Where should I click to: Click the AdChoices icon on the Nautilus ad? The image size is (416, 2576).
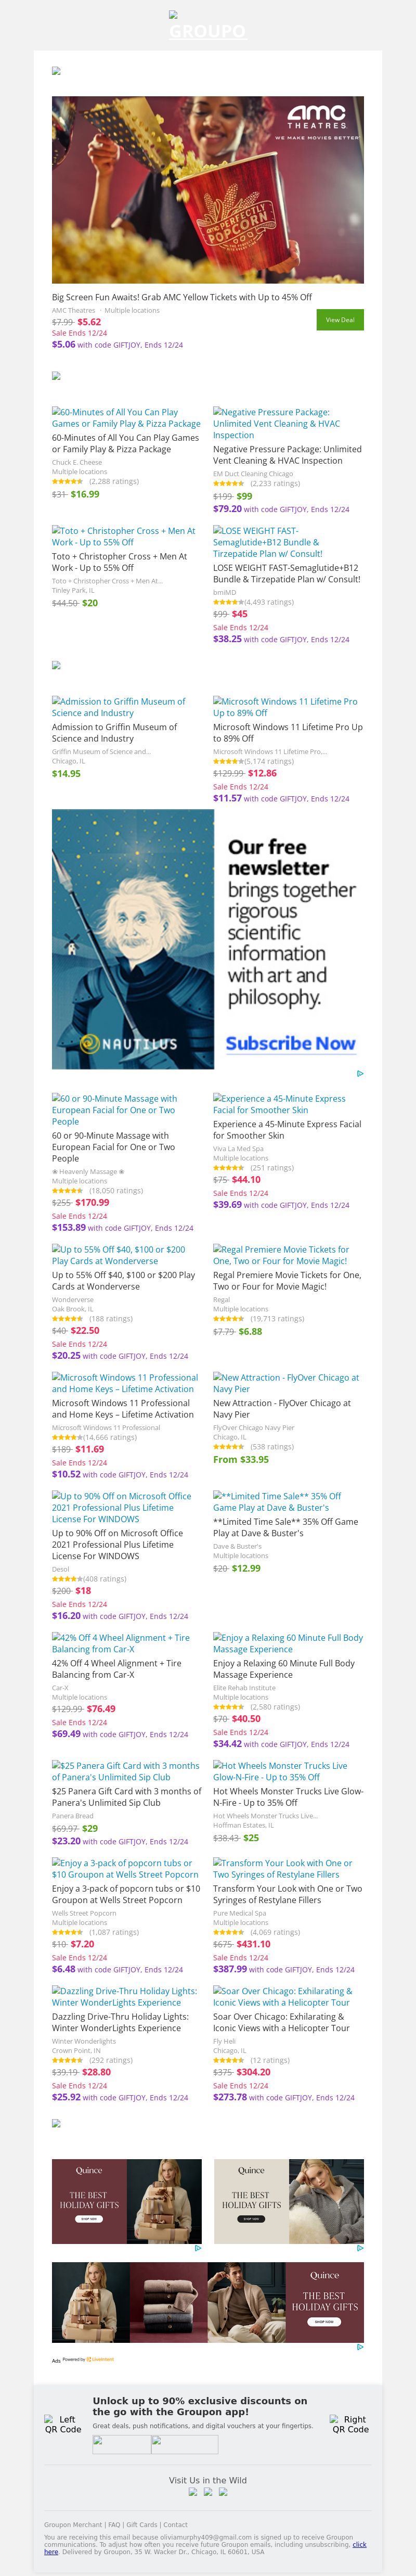point(360,1073)
